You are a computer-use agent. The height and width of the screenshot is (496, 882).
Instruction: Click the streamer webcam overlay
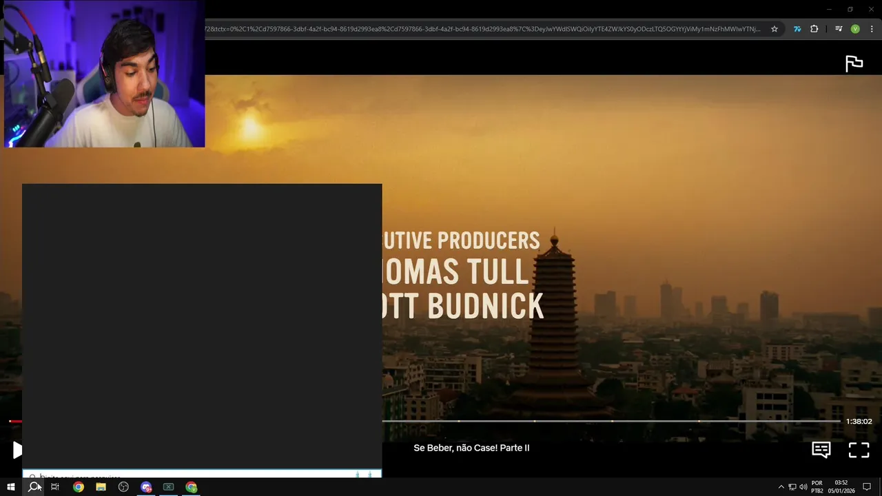[105, 74]
